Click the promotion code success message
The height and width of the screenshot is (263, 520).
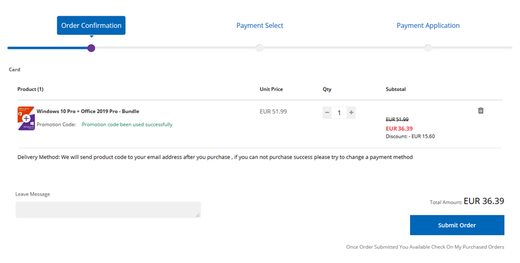click(127, 124)
